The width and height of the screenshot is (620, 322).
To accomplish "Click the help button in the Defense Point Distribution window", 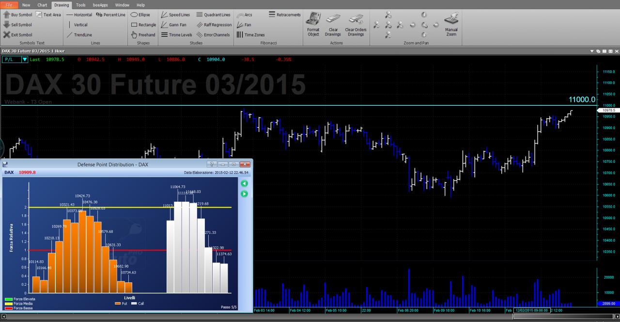I will coord(211,164).
